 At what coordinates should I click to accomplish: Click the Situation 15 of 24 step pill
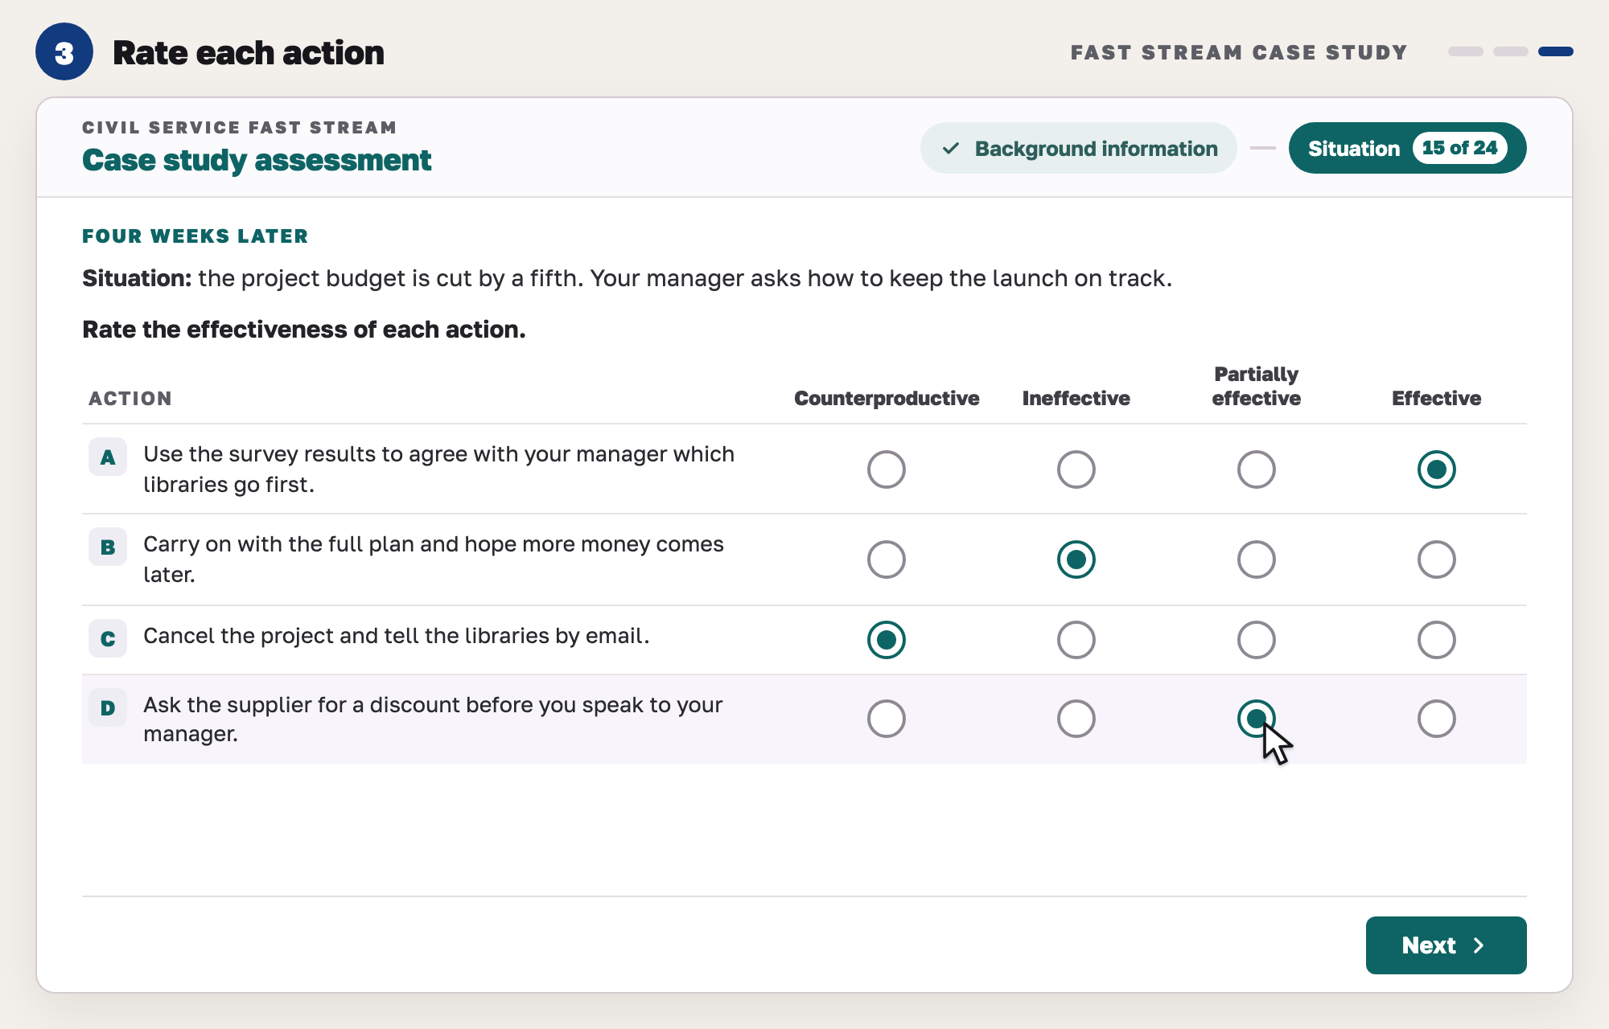coord(1407,148)
